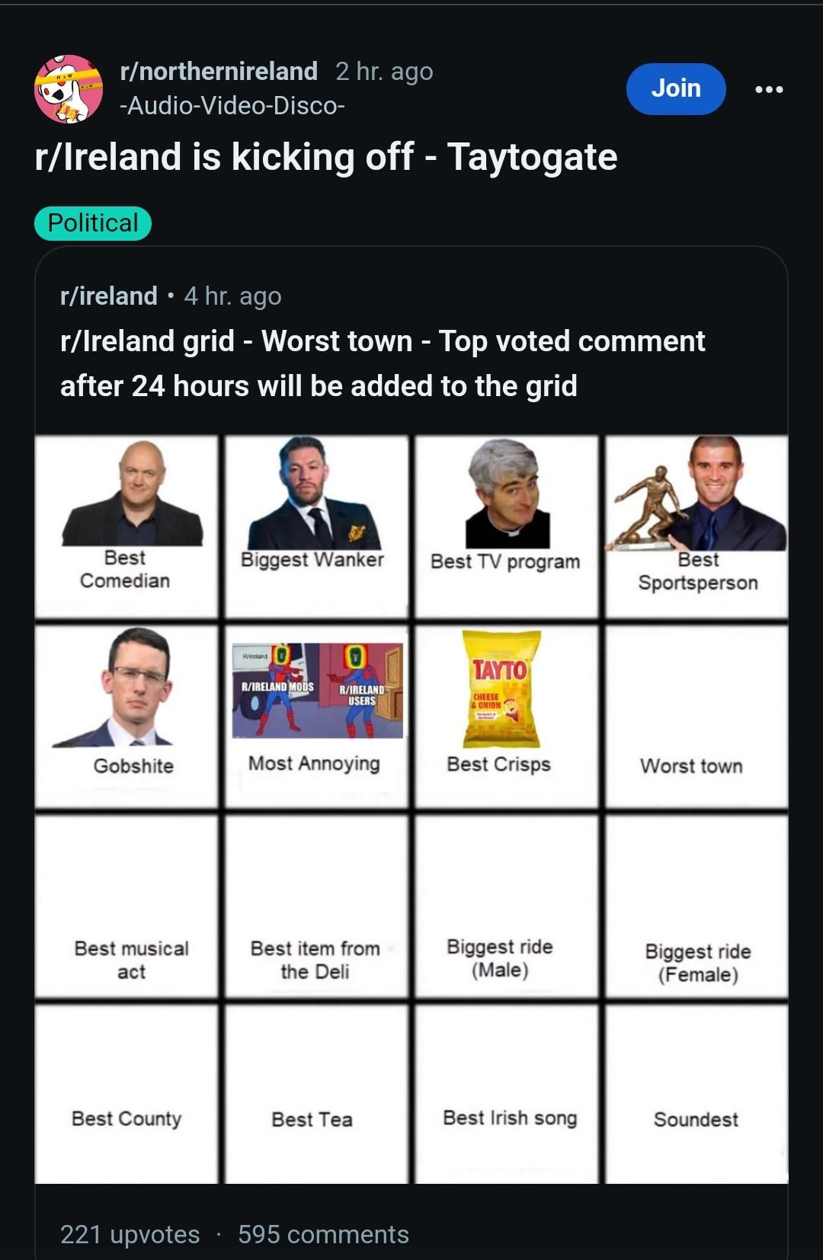Select the Political flair tag
This screenshot has height=1260, width=823.
point(93,223)
